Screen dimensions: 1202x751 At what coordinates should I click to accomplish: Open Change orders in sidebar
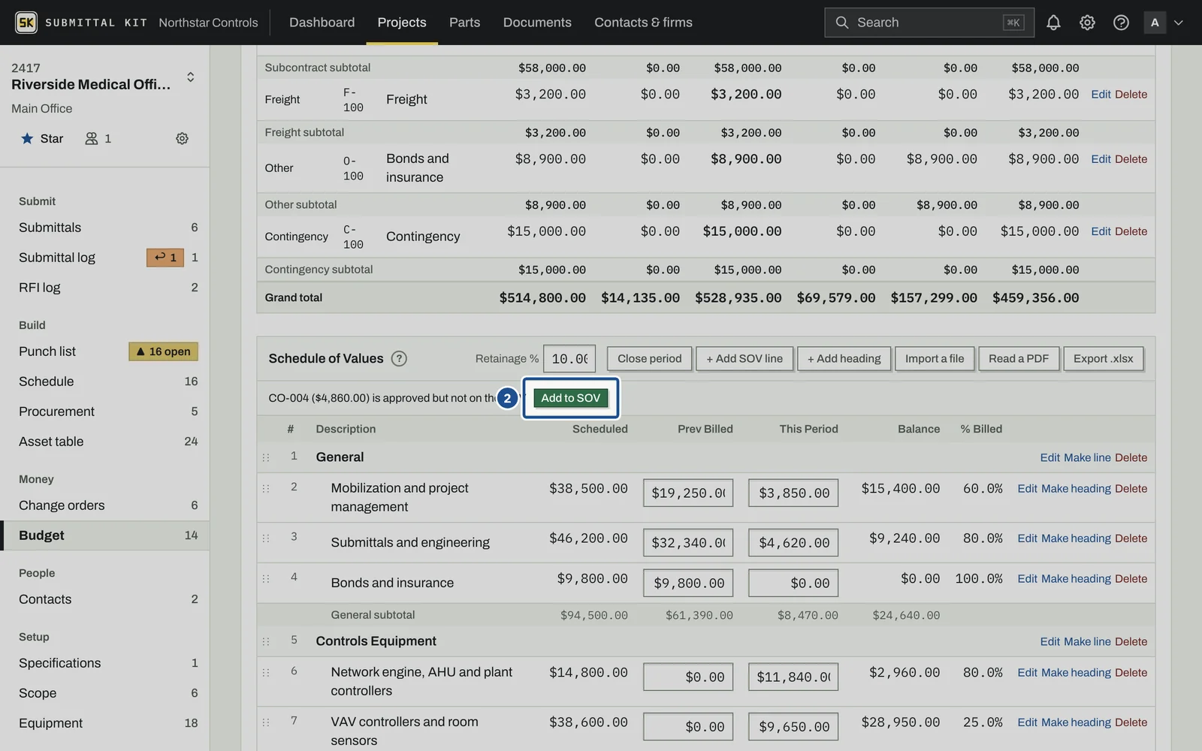click(x=105, y=505)
